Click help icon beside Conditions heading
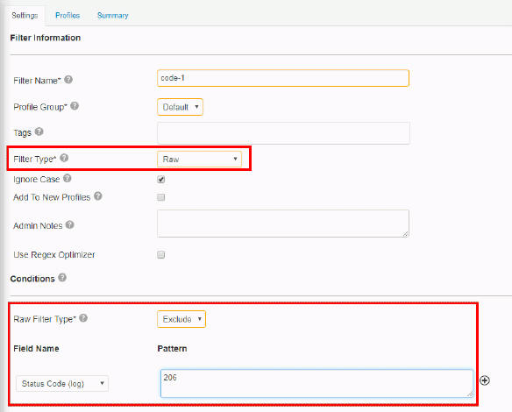 (x=62, y=278)
